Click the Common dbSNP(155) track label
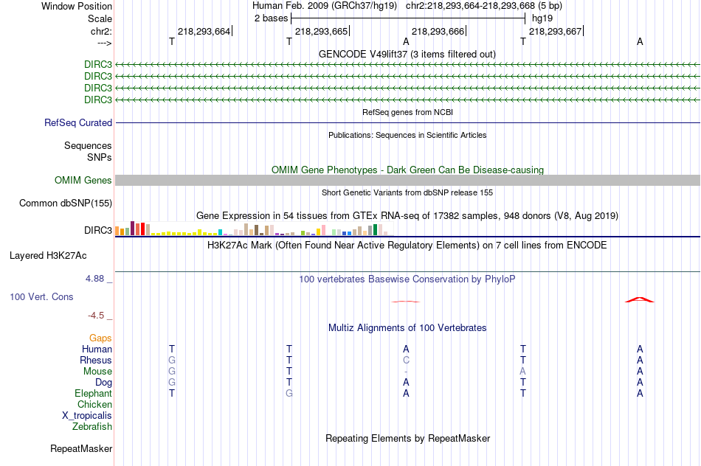This screenshot has height=466, width=701. 66,204
